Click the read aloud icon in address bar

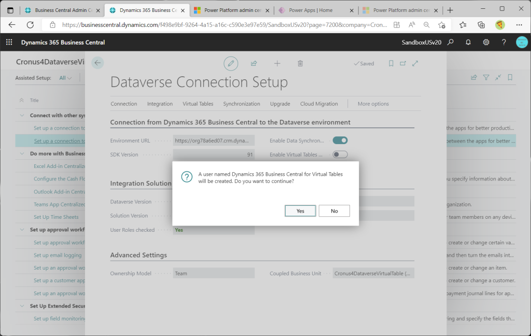point(412,25)
